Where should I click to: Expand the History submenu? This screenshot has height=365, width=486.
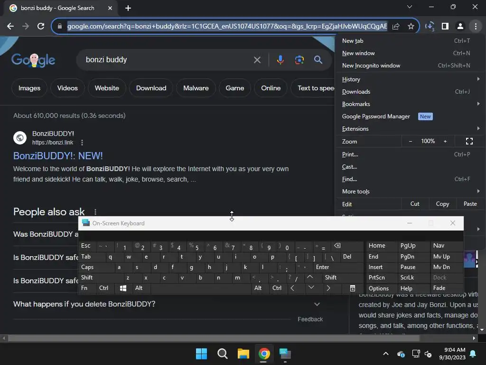click(411, 79)
